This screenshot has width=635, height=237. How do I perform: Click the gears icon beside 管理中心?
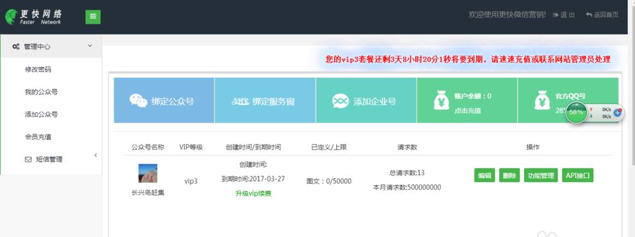(16, 47)
